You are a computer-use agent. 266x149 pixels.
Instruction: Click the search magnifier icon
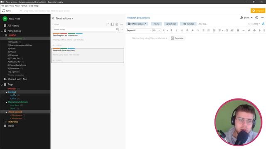tap(118, 29)
